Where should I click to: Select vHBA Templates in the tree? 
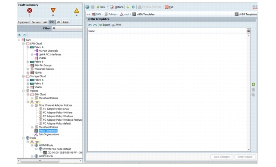tap(48, 131)
